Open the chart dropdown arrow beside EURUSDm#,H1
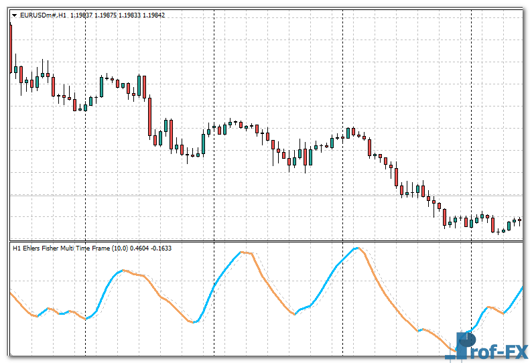The height and width of the screenshot is (363, 530). pyautogui.click(x=13, y=15)
